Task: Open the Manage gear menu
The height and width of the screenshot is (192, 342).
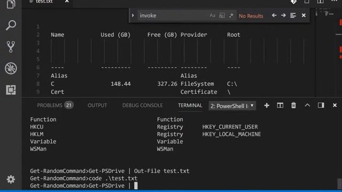Action: pyautogui.click(x=11, y=179)
